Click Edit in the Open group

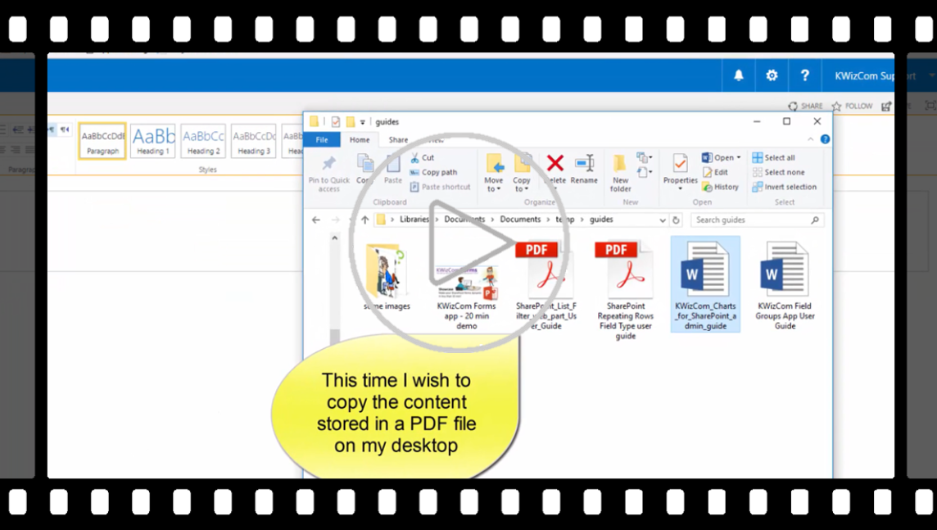[715, 172]
